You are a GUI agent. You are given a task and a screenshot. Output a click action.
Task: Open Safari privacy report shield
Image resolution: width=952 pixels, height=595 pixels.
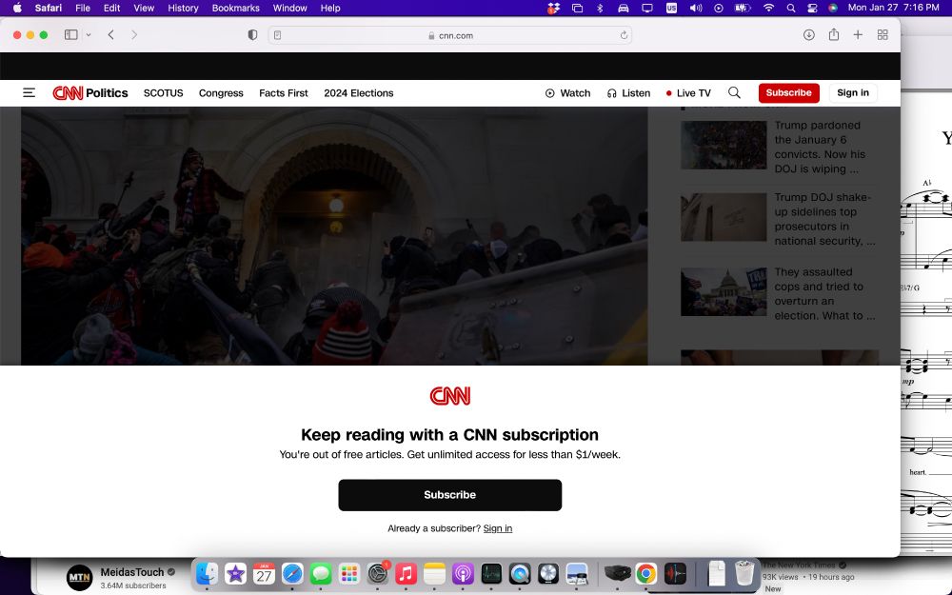tap(252, 34)
